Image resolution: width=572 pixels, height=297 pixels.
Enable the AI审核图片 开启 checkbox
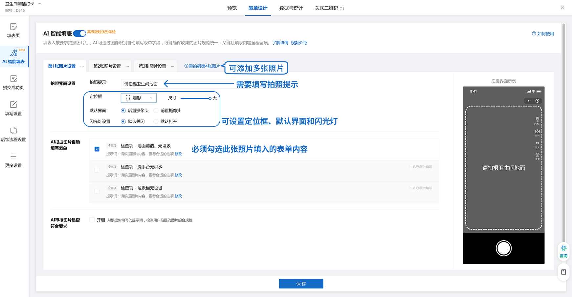[x=92, y=220]
